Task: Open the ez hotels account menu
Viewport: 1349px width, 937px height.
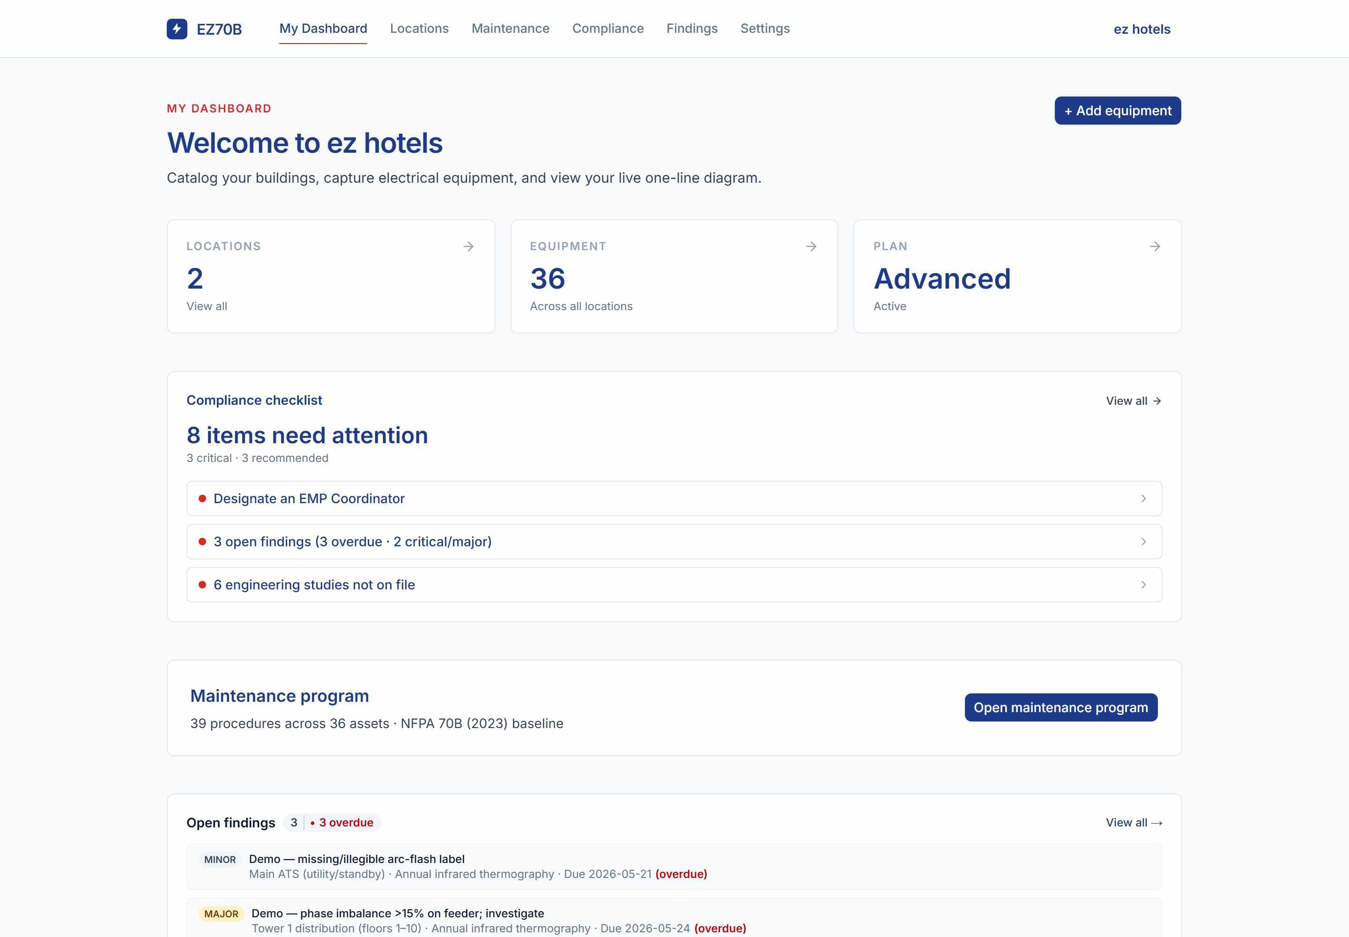Action: [x=1142, y=29]
